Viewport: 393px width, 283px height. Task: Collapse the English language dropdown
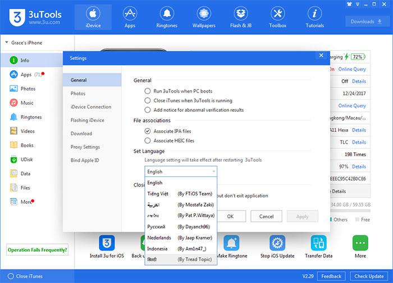pyautogui.click(x=213, y=172)
